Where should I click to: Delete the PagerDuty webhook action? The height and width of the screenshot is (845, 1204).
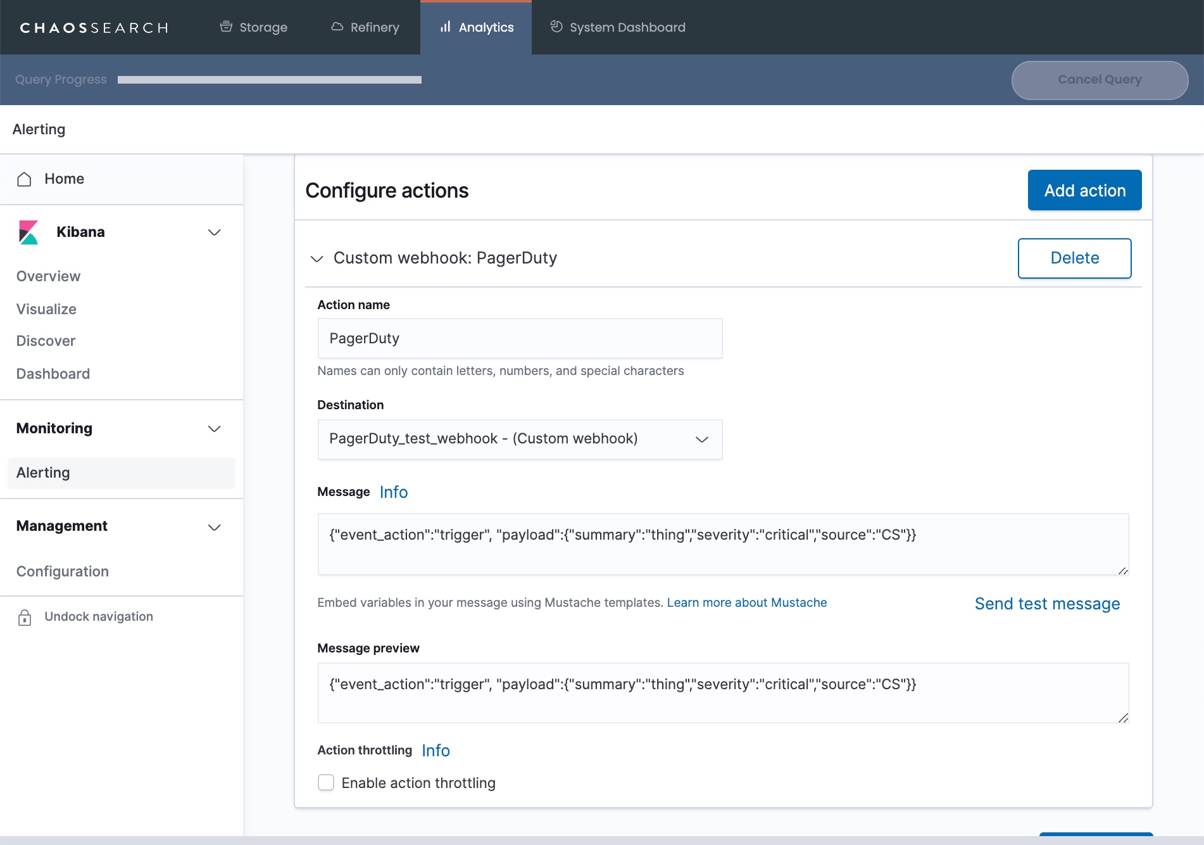1074,258
